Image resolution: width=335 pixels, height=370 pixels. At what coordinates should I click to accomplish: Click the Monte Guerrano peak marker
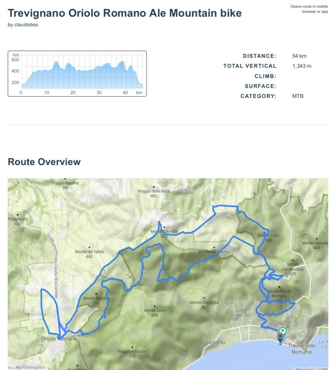(x=317, y=239)
